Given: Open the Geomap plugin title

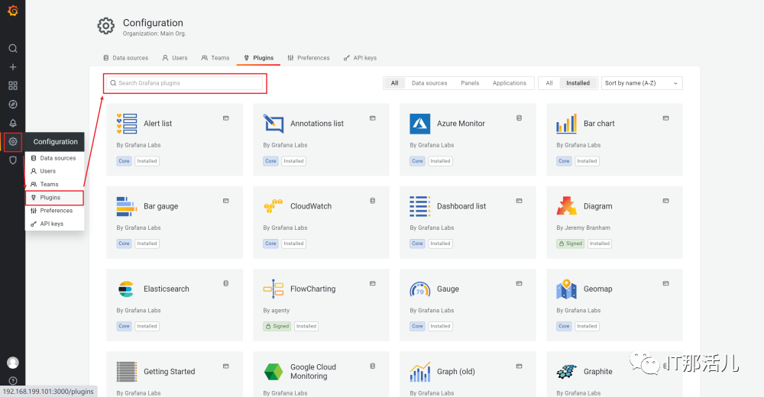Looking at the screenshot, I should tap(598, 289).
